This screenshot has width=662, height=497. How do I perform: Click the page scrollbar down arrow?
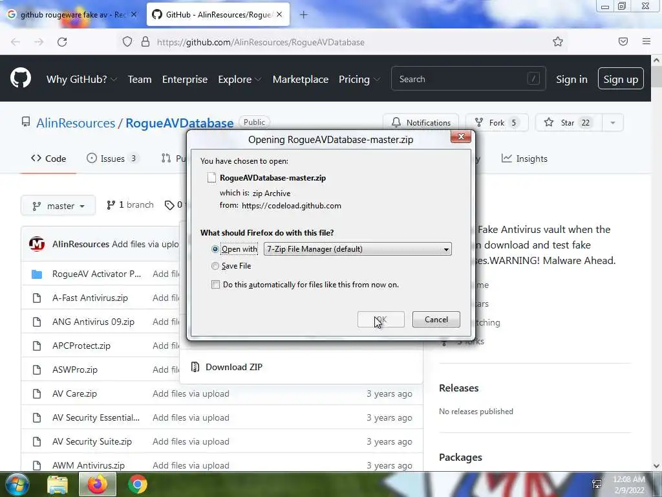coord(656,466)
